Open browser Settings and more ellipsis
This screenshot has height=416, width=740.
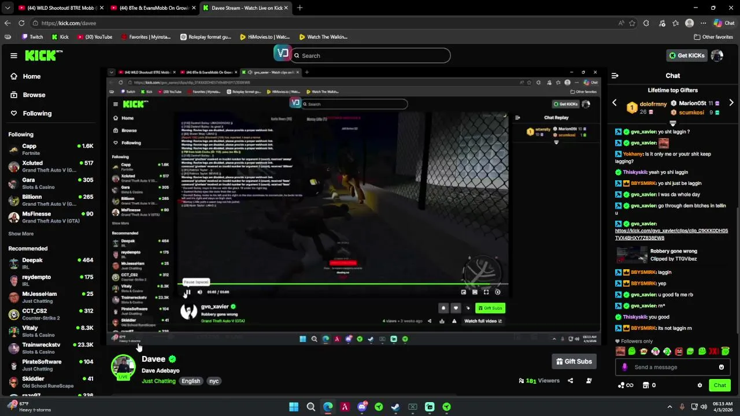point(703,23)
